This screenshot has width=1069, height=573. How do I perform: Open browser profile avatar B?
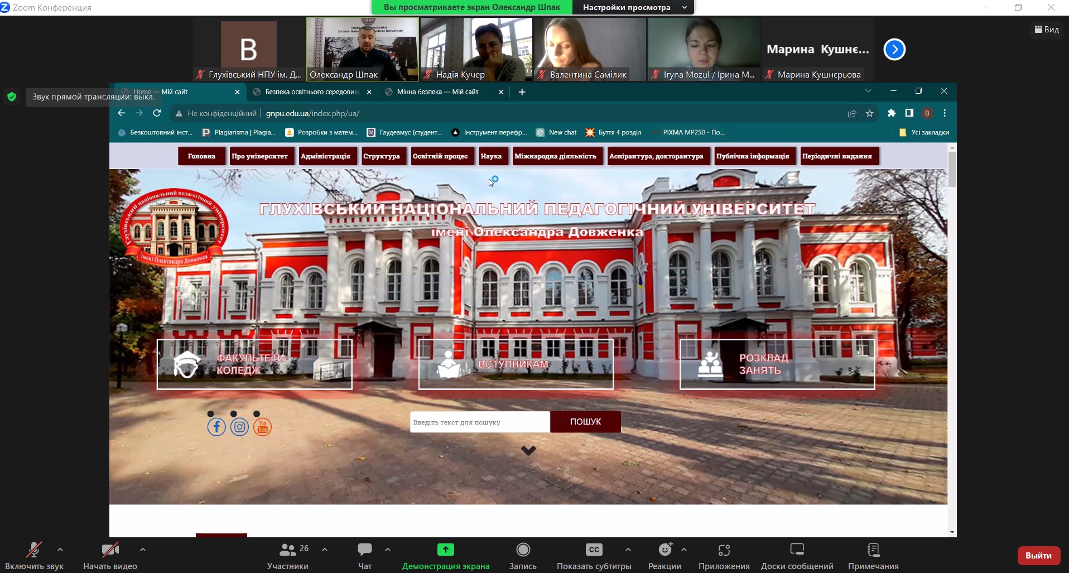click(x=927, y=113)
